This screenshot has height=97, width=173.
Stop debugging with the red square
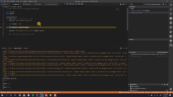point(82,4)
